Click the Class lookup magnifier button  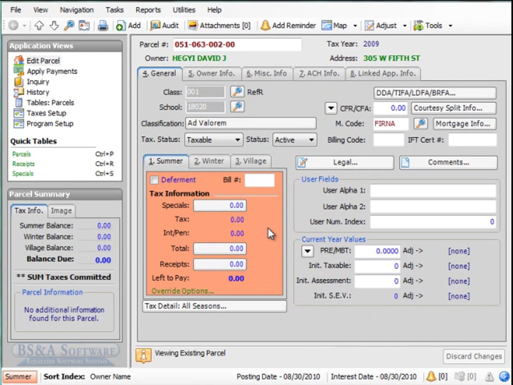click(x=237, y=91)
